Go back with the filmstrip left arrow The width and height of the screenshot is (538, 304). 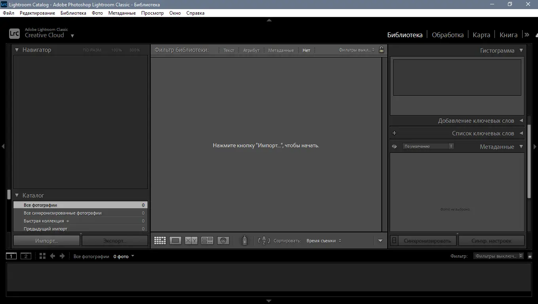coord(52,256)
